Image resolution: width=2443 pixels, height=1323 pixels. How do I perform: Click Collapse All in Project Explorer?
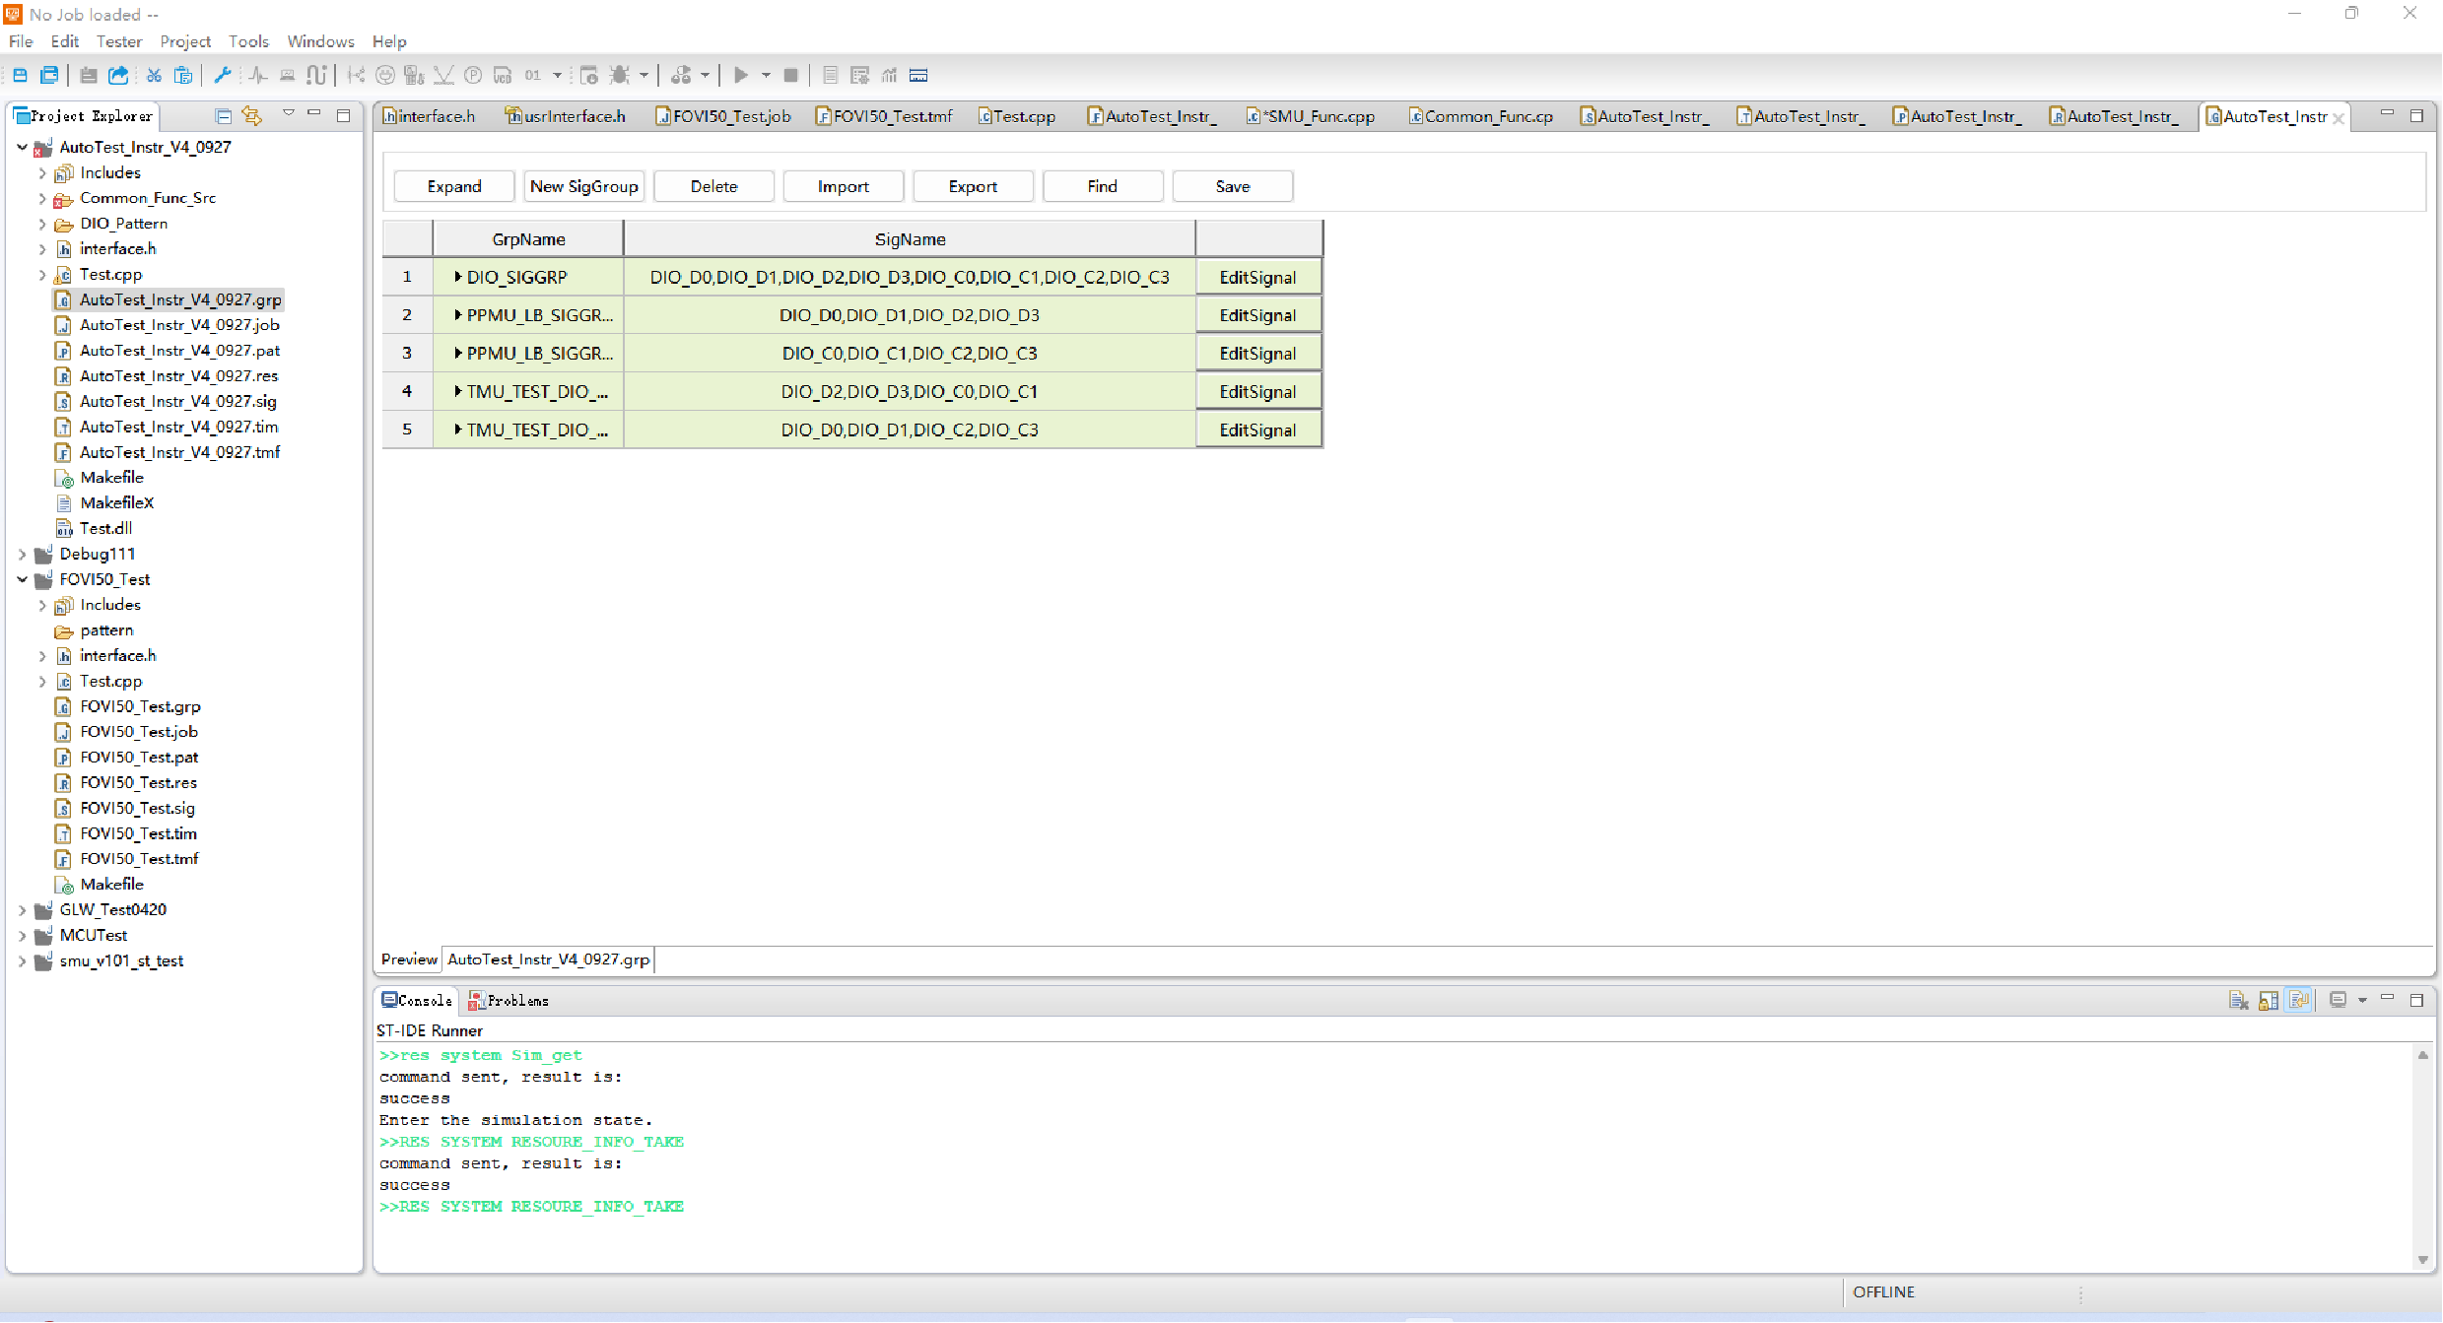pyautogui.click(x=224, y=116)
